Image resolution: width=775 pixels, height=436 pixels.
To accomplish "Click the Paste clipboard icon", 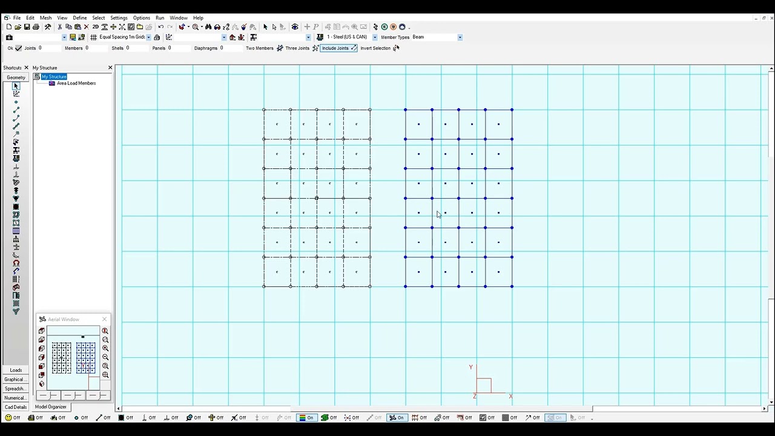I will 77,27.
